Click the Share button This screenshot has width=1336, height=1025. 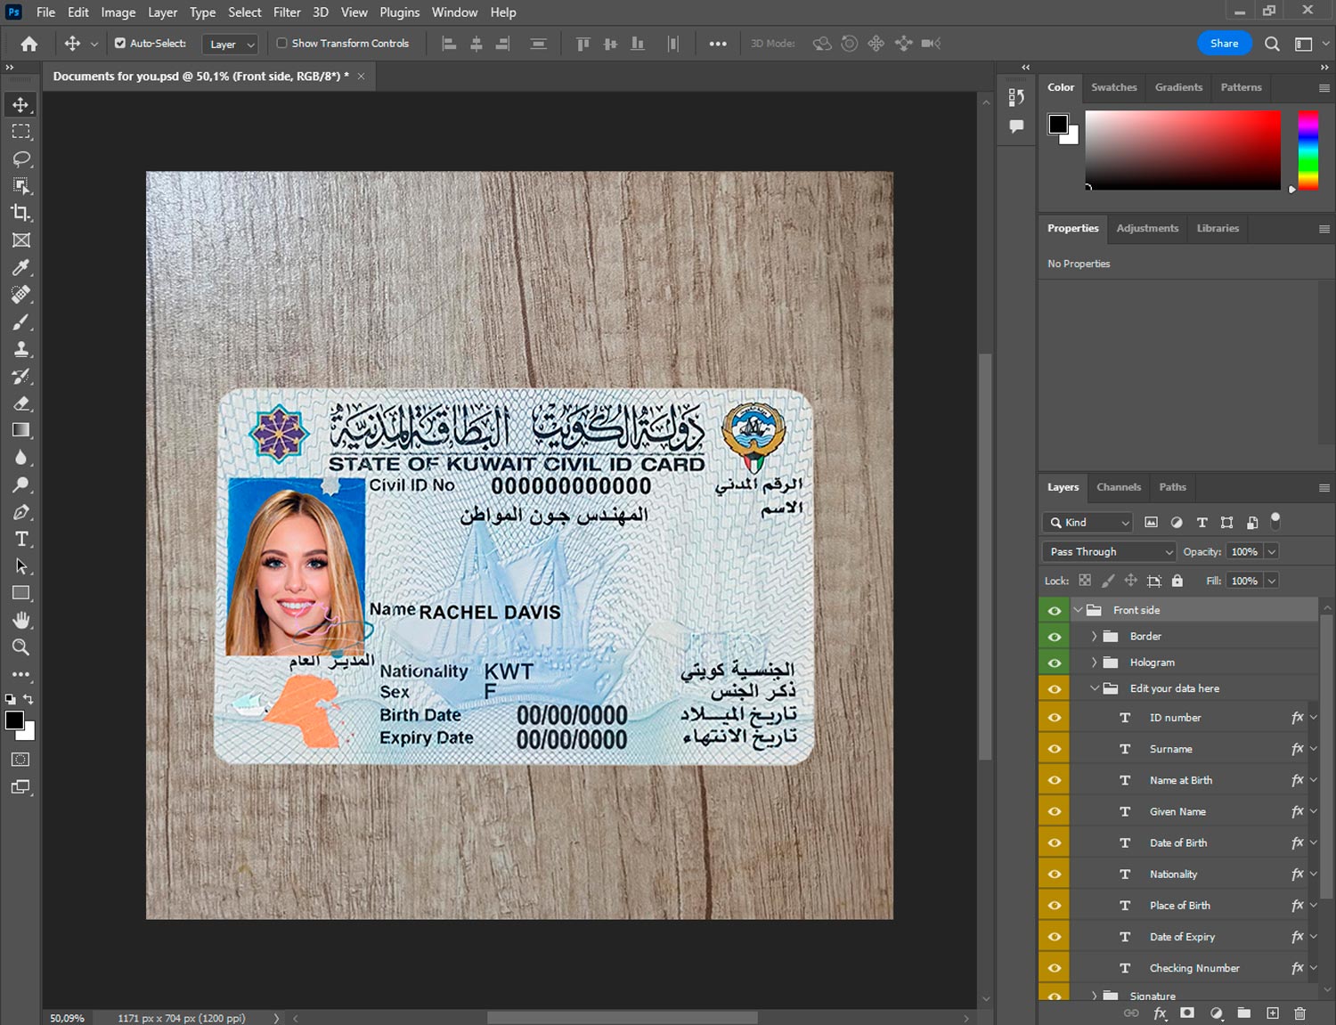[1224, 43]
